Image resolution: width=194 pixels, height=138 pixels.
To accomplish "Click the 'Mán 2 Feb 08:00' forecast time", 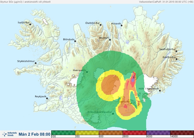I will tap(34, 134).
